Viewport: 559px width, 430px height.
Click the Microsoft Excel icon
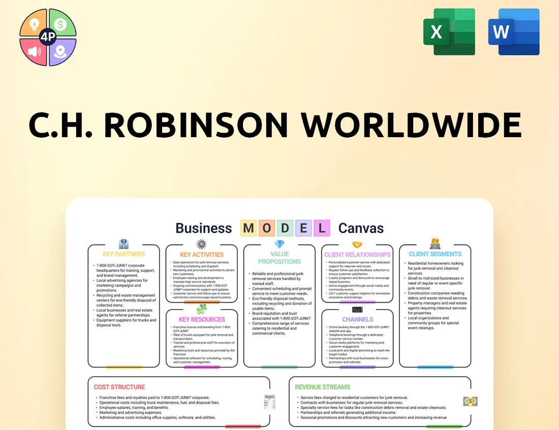(x=449, y=32)
